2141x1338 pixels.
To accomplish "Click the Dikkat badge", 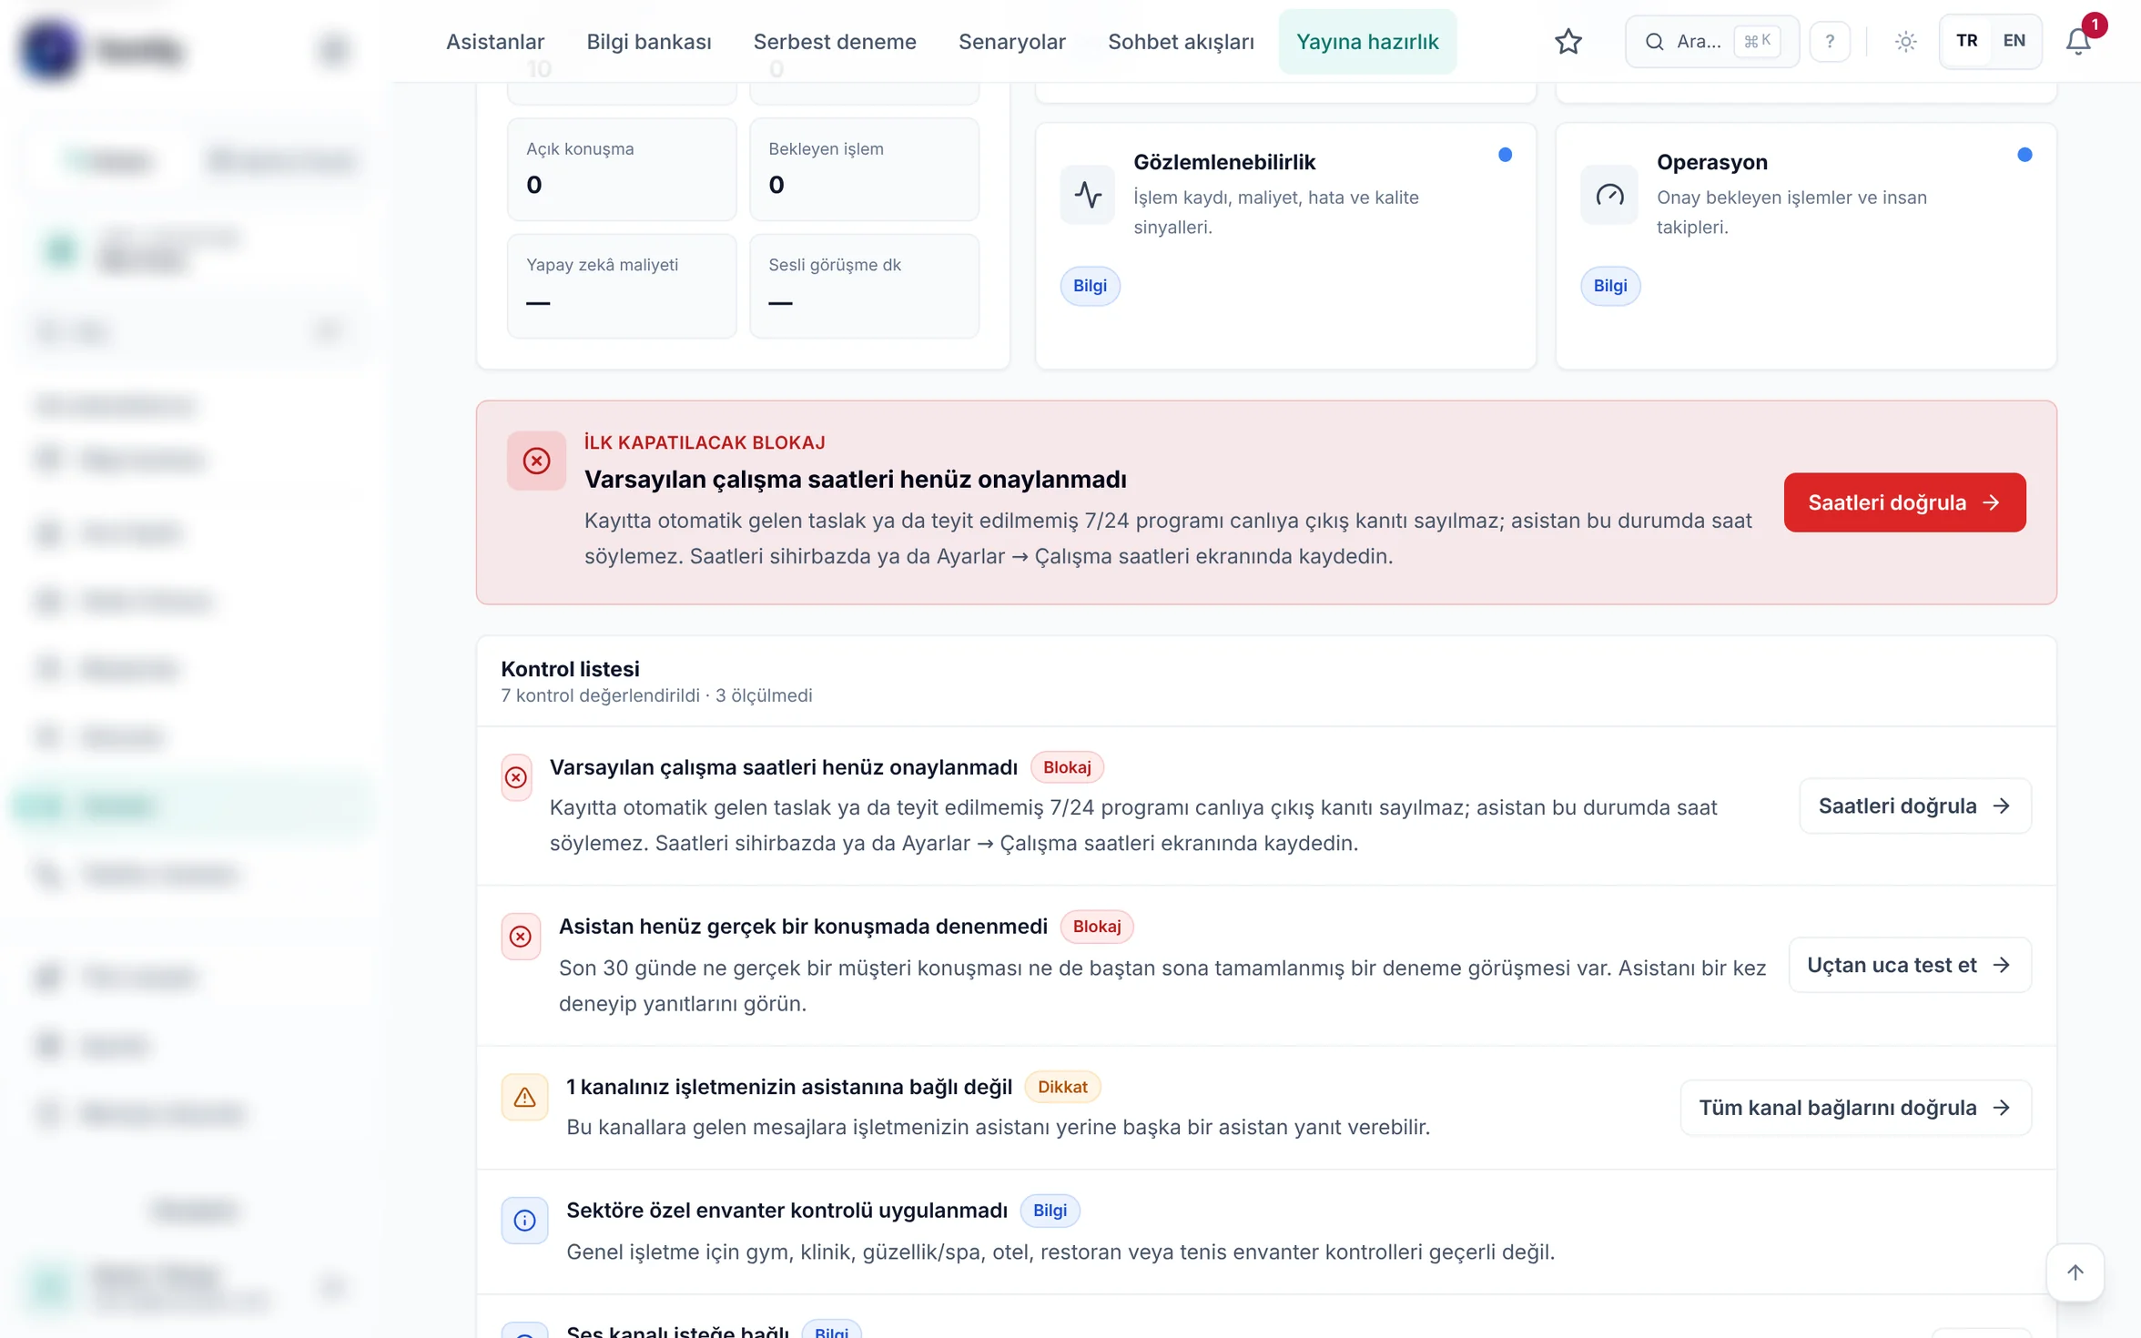I will point(1062,1087).
